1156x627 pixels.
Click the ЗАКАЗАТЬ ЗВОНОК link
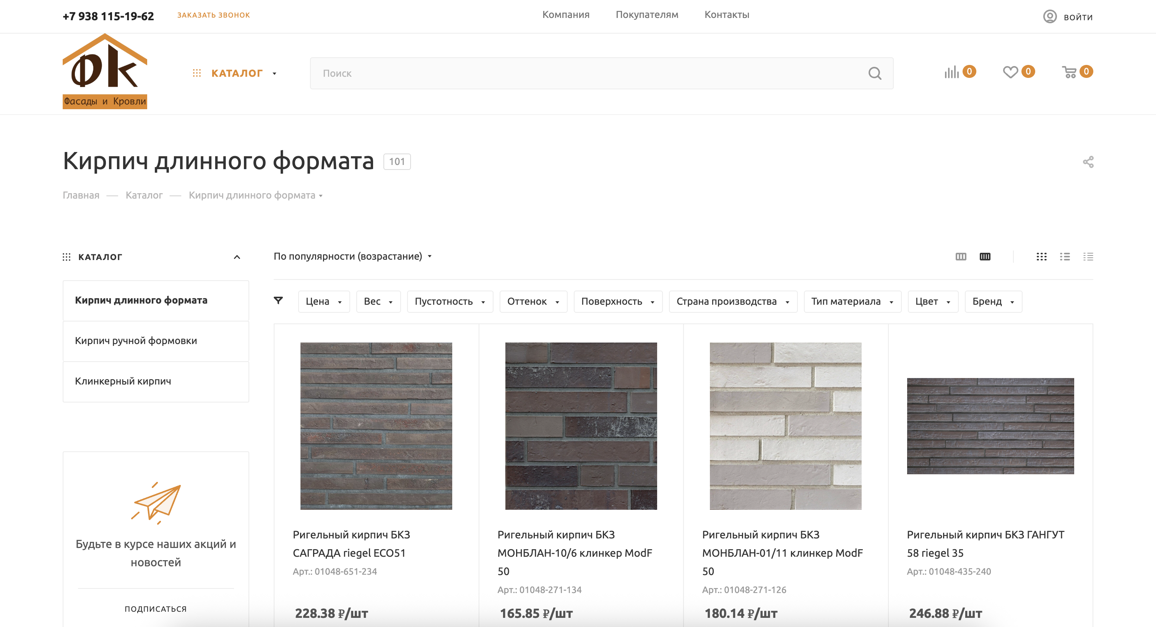[x=214, y=15]
